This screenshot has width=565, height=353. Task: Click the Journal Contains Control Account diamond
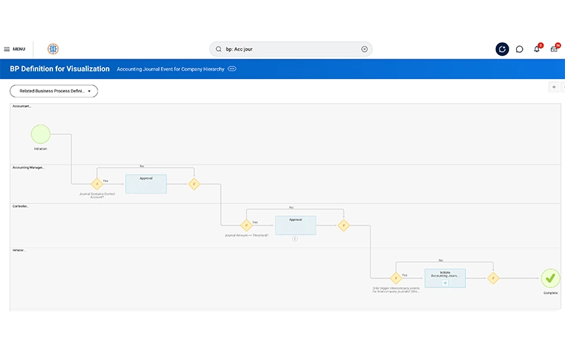(97, 184)
